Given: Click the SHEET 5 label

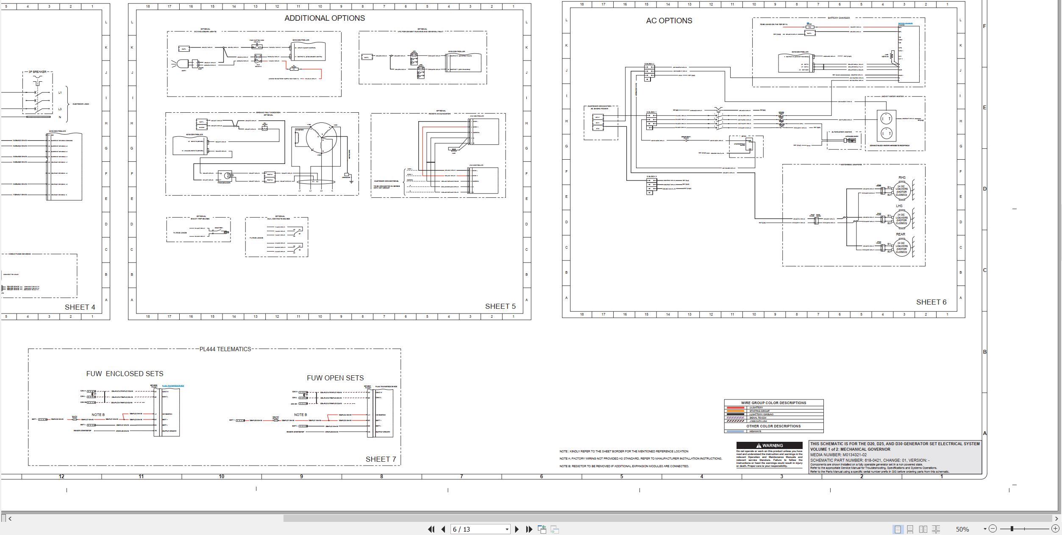Looking at the screenshot, I should click(500, 306).
